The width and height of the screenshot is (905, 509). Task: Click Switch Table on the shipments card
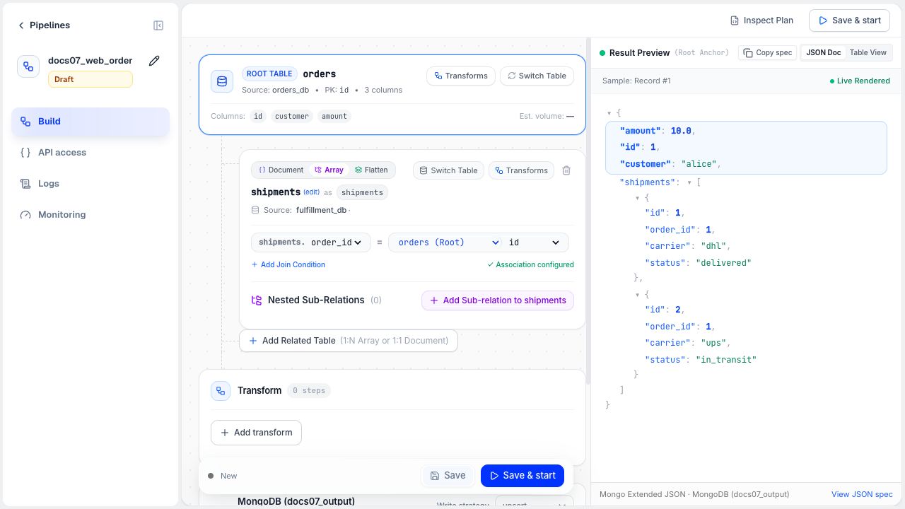448,170
